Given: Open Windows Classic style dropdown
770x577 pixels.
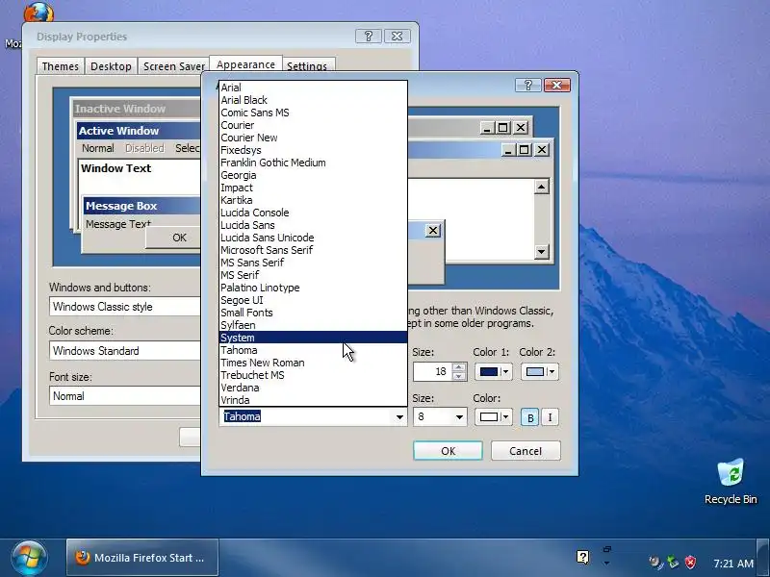Looking at the screenshot, I should click(x=125, y=307).
